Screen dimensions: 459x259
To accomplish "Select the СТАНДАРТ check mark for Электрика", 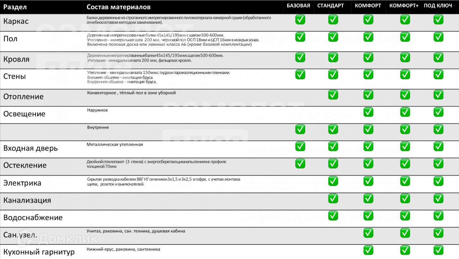I will (333, 181).
